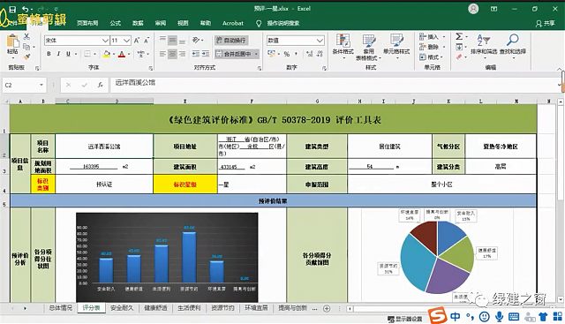Viewport: 565px width, 324px height.
Task: Add a new sheet with plus
Action: point(327,308)
